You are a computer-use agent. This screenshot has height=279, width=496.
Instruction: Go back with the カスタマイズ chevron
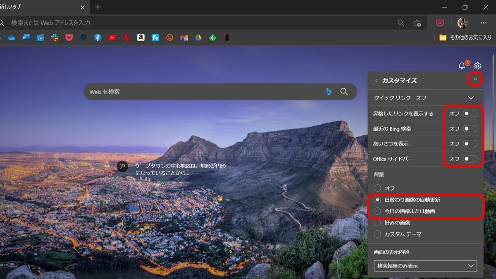click(x=376, y=81)
